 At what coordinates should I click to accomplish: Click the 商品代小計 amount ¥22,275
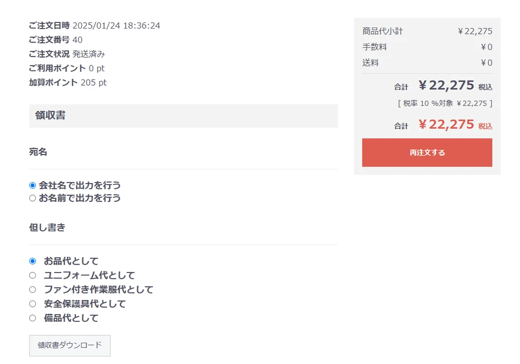click(475, 31)
